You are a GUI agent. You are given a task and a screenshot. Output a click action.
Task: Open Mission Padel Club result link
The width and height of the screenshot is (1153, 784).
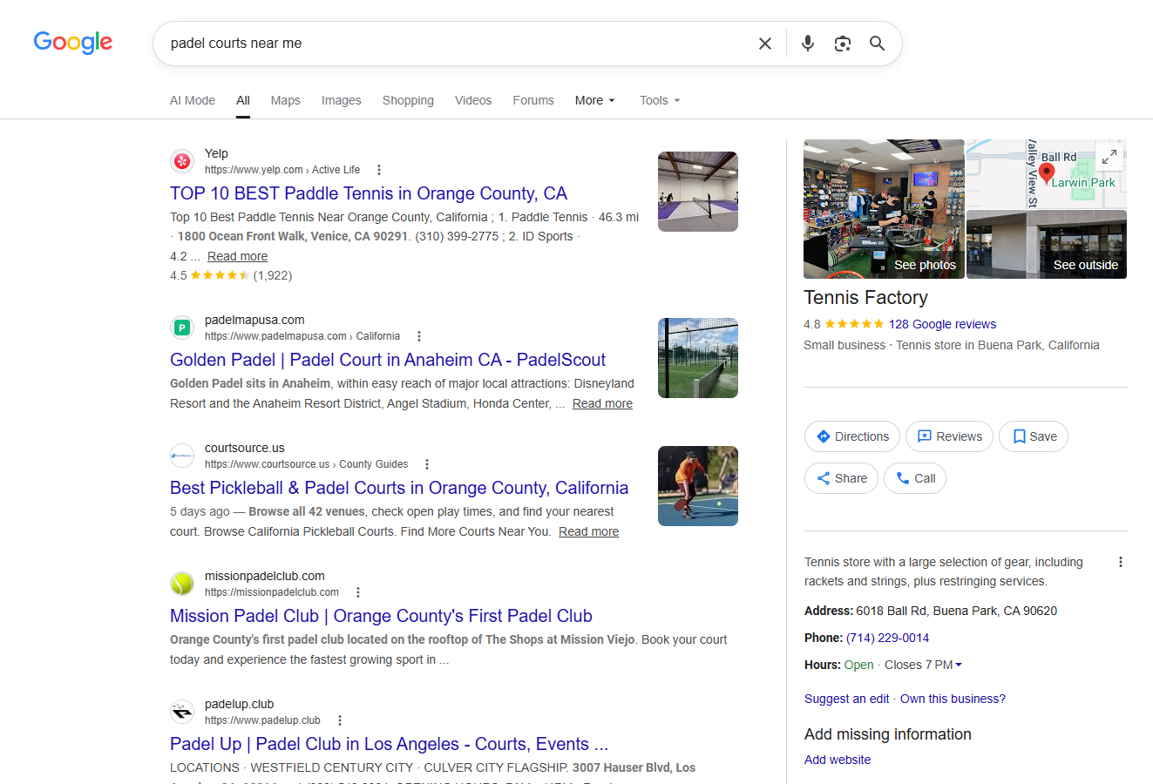coord(381,616)
